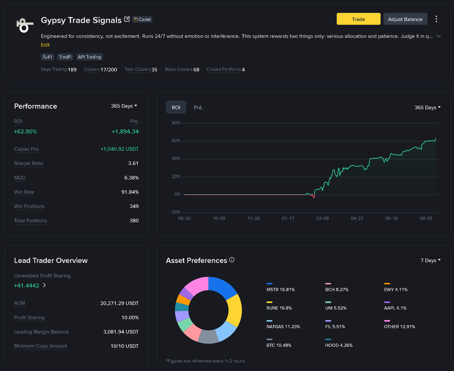
Task: Click the API Trading tag
Action: click(89, 57)
